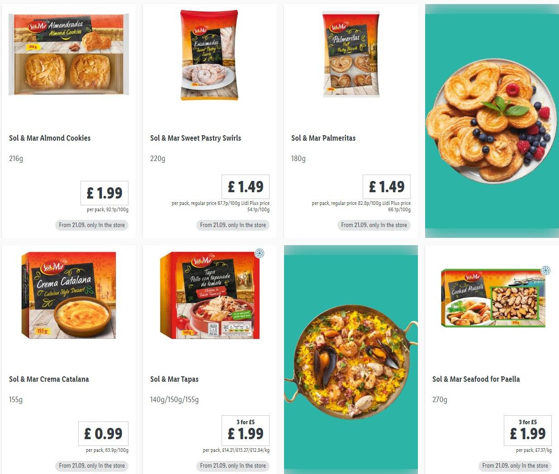Open Sol & Mar Palmeritas title link
Screen dimensions: 559x474
[323, 138]
